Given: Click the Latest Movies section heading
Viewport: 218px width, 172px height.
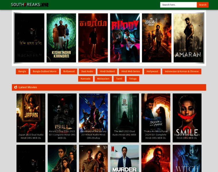Looking at the screenshot, I should click(28, 87).
